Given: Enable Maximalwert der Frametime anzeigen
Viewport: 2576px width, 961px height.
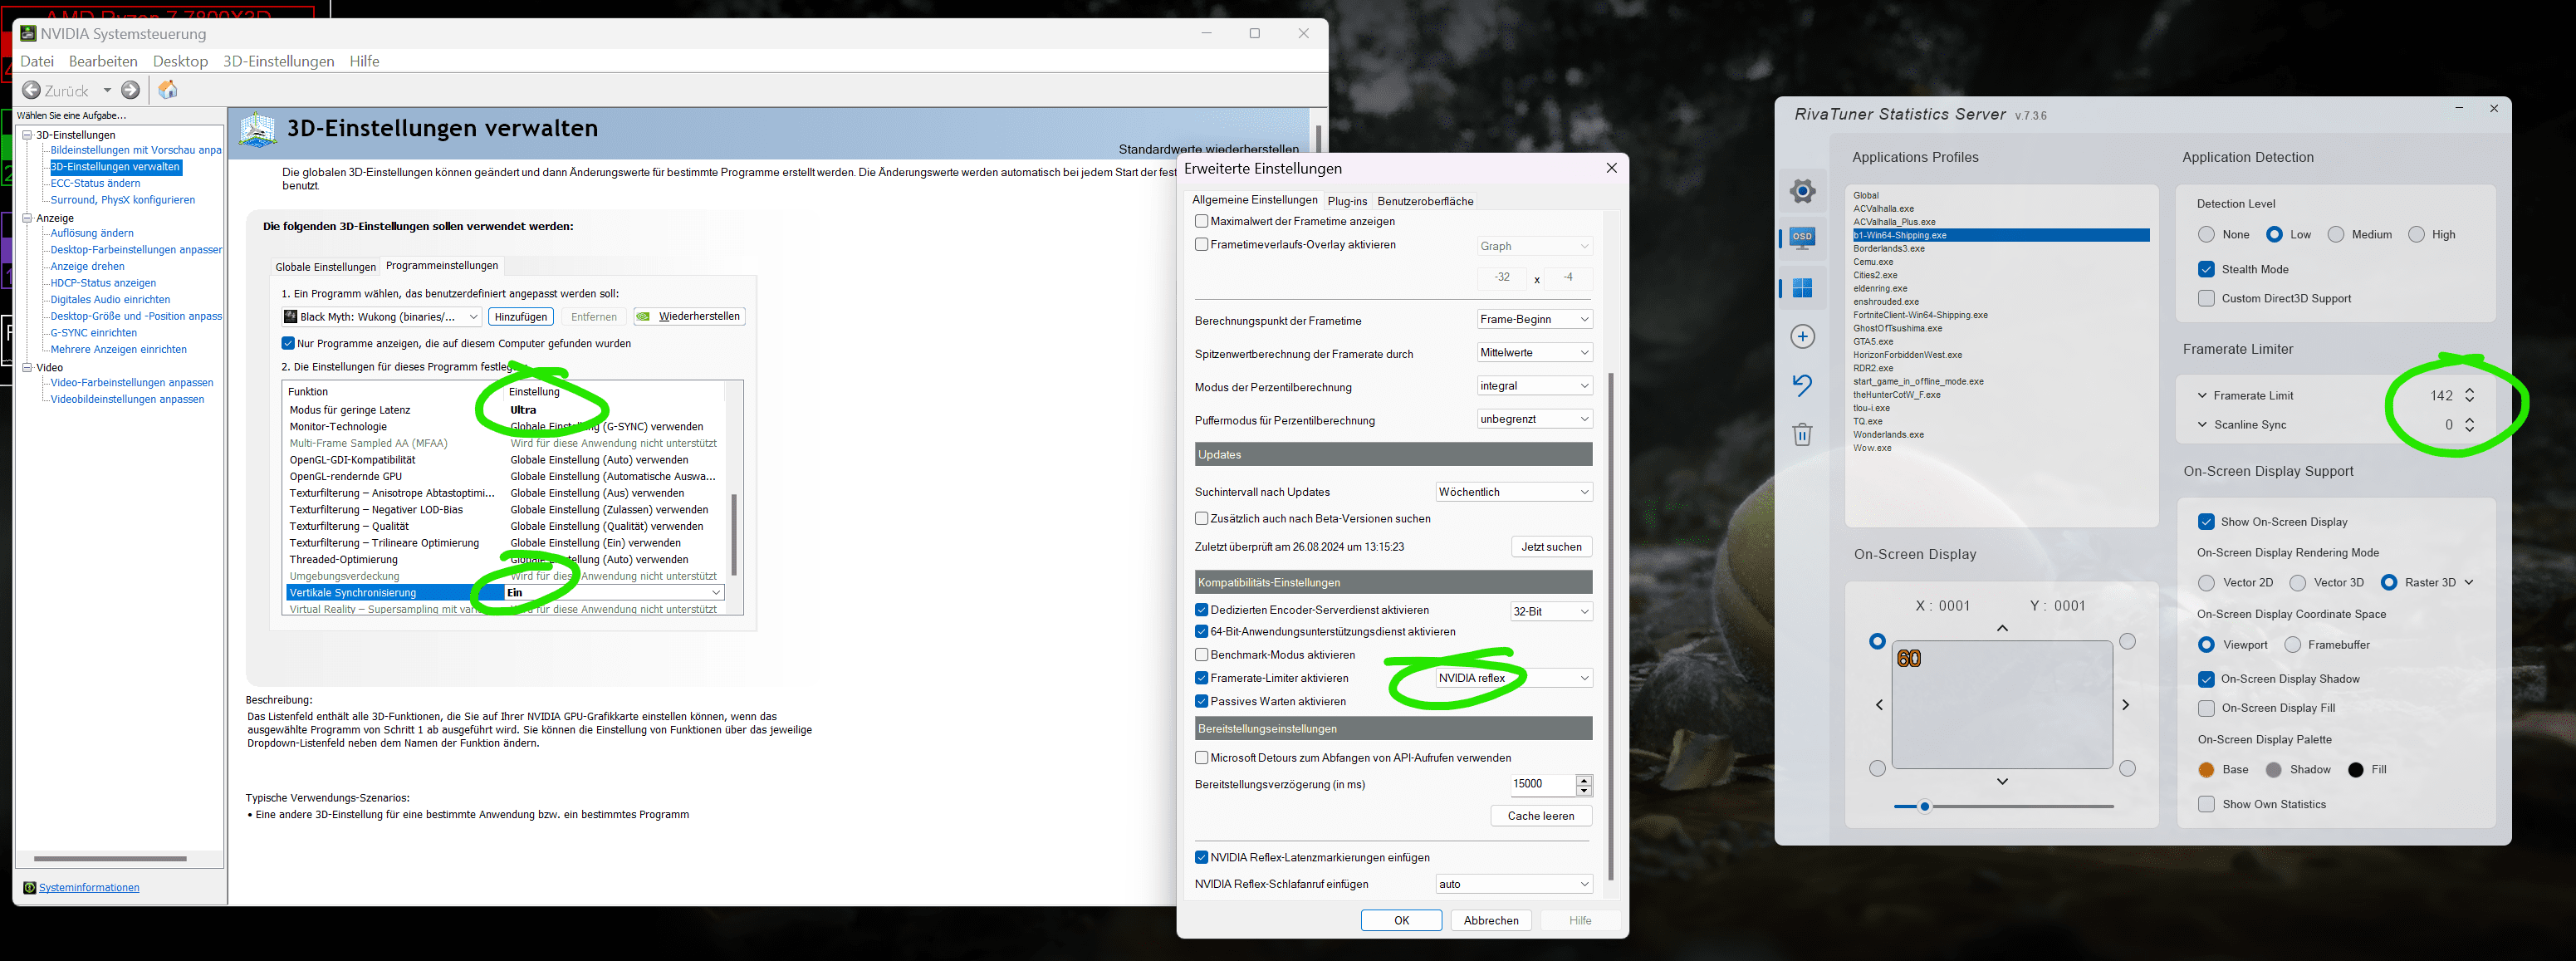Looking at the screenshot, I should click(x=1201, y=221).
